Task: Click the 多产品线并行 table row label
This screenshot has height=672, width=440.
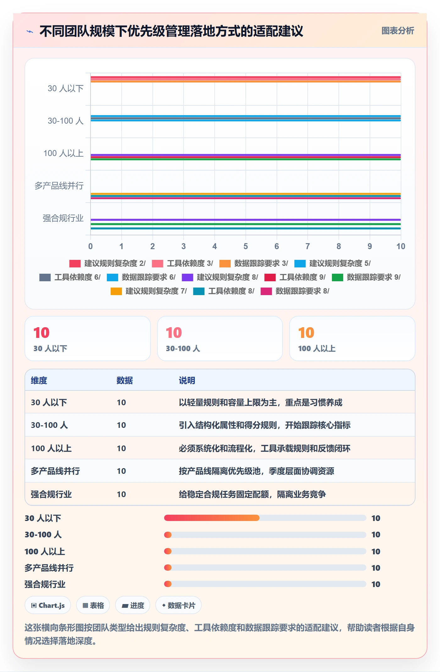Action: pyautogui.click(x=55, y=471)
